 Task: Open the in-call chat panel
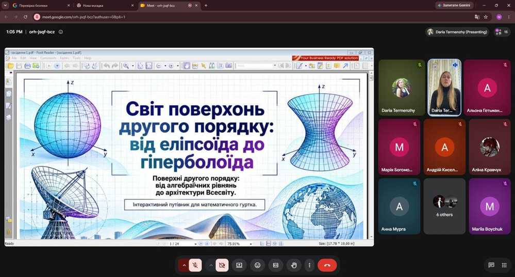click(491, 265)
